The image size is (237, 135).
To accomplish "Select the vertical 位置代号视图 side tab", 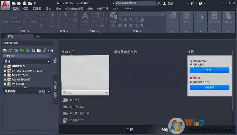I will [55, 90].
